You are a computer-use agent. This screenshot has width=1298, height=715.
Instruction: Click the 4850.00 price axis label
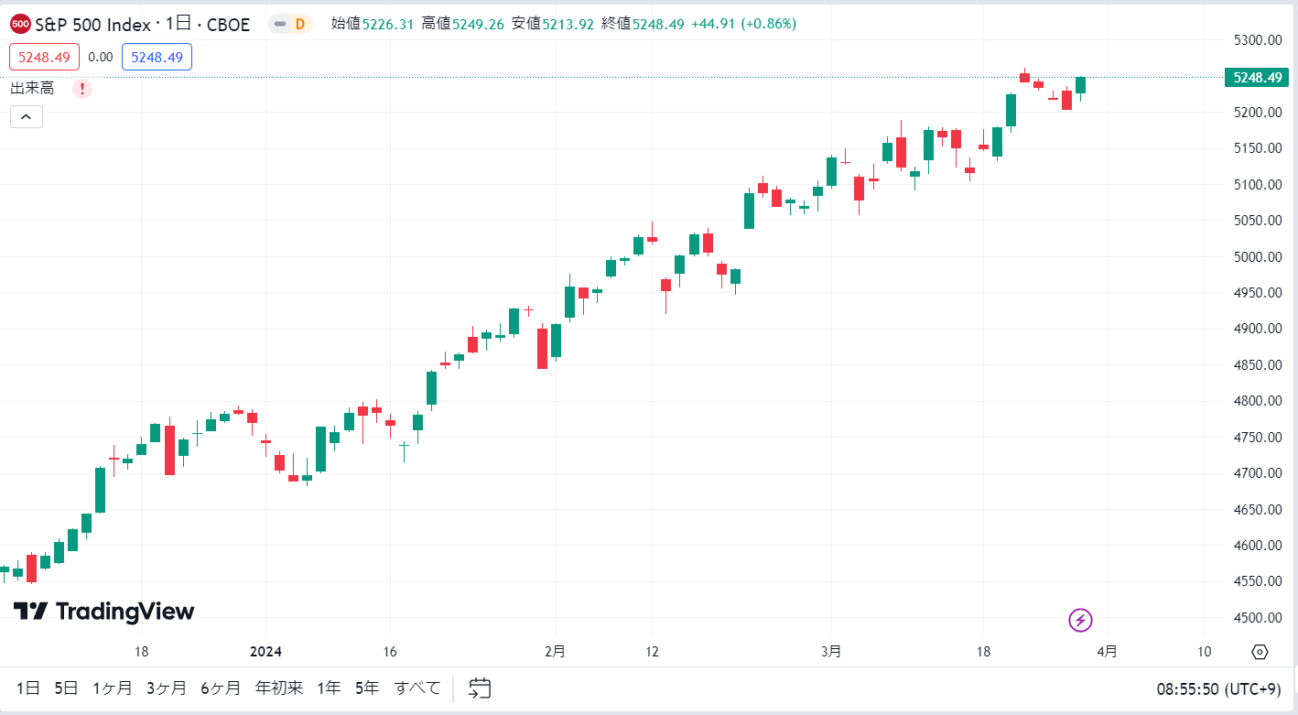pos(1256,365)
